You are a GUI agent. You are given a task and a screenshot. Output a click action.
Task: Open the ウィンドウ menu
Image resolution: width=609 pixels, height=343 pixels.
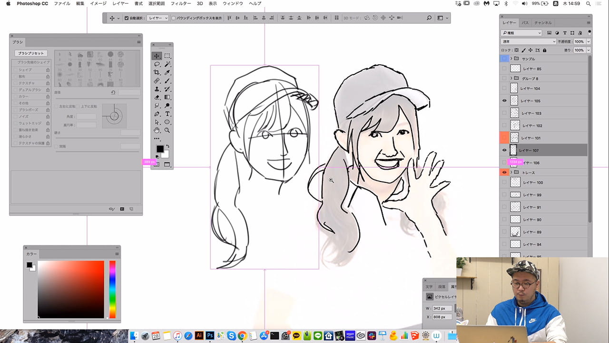pyautogui.click(x=233, y=3)
